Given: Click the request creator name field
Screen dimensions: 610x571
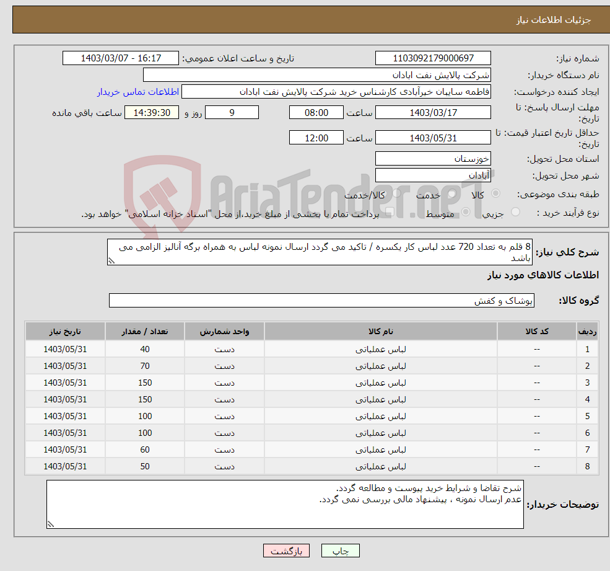Looking at the screenshot, I should 336,92.
